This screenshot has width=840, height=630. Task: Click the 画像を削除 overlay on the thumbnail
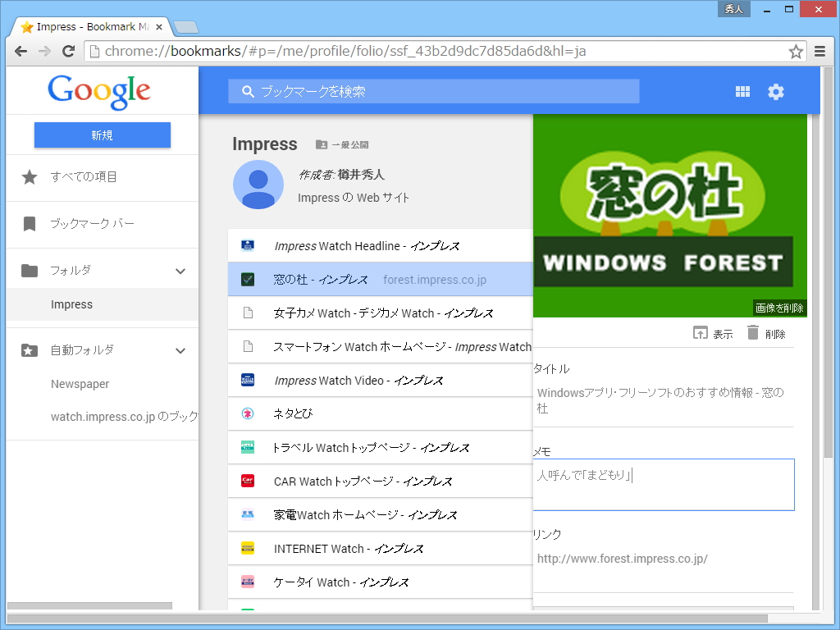tap(778, 308)
